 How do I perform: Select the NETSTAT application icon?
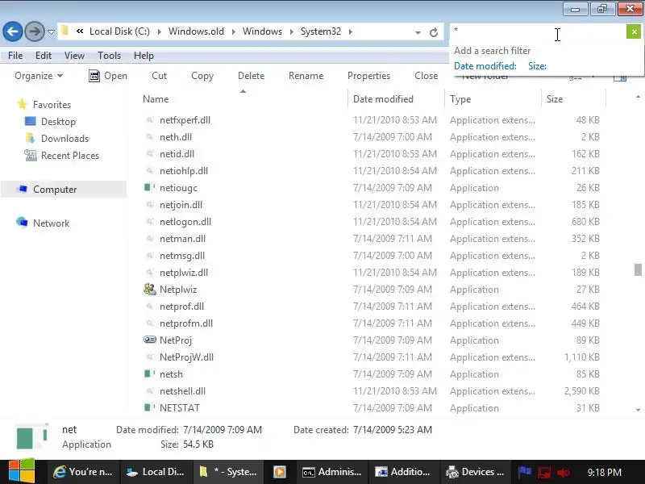(x=150, y=407)
